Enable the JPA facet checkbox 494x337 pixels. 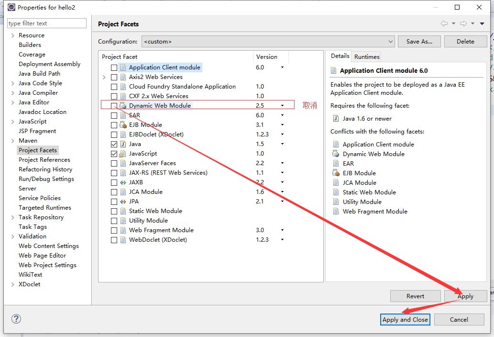pos(114,202)
